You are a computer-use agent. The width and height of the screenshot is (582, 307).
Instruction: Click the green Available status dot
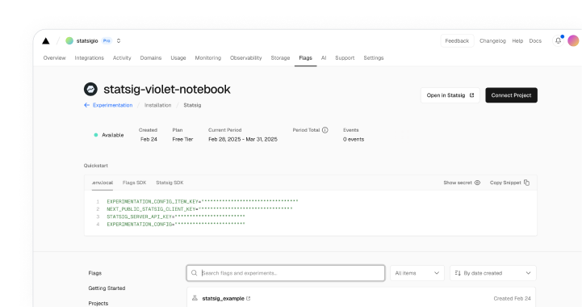96,135
